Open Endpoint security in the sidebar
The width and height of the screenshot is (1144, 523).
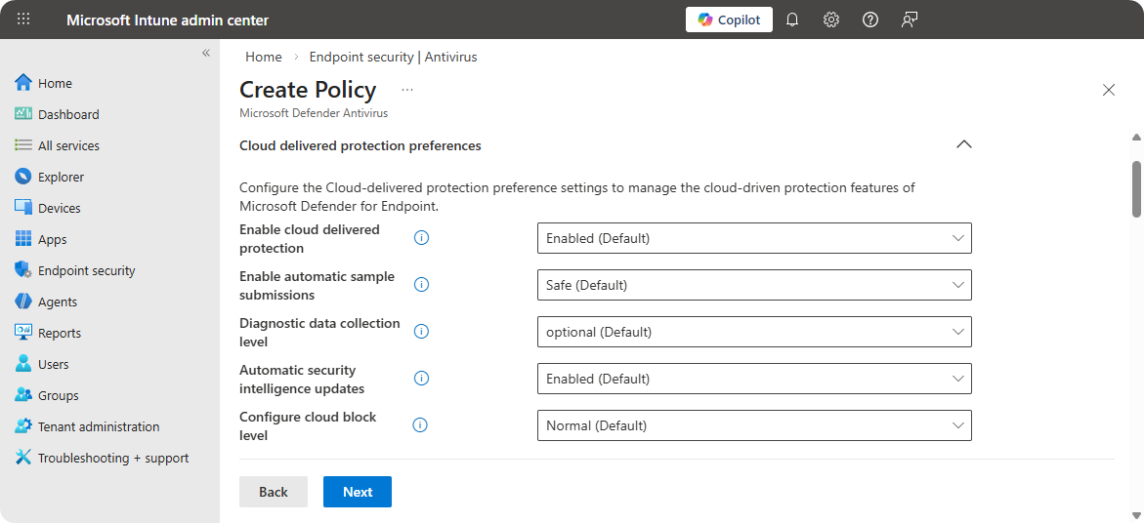pos(86,270)
